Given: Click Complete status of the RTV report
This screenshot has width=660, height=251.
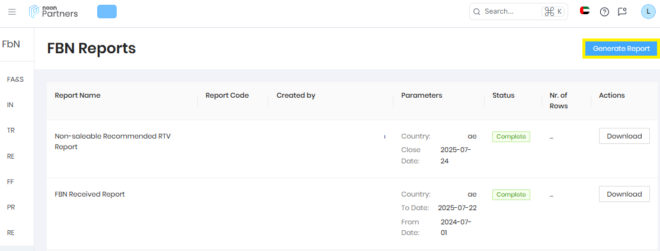Looking at the screenshot, I should coord(511,137).
